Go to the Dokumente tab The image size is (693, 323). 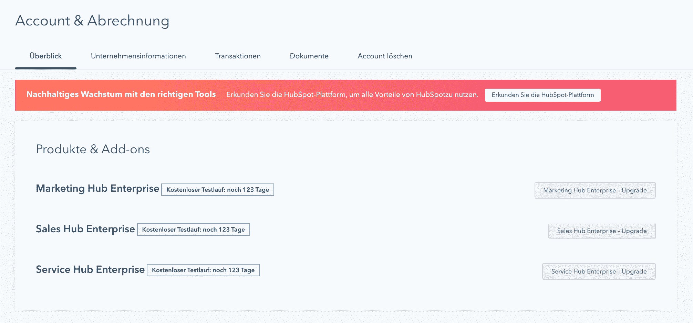(309, 56)
